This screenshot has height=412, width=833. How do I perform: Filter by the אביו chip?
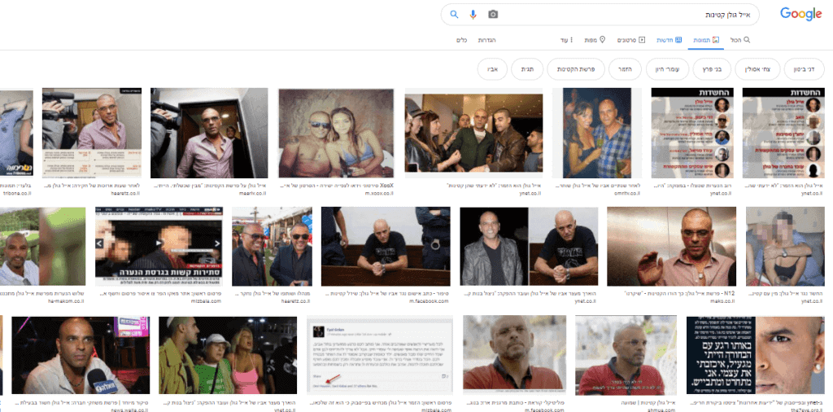[x=492, y=69]
